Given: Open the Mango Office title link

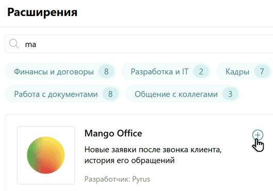Looking at the screenshot, I should 113,134.
